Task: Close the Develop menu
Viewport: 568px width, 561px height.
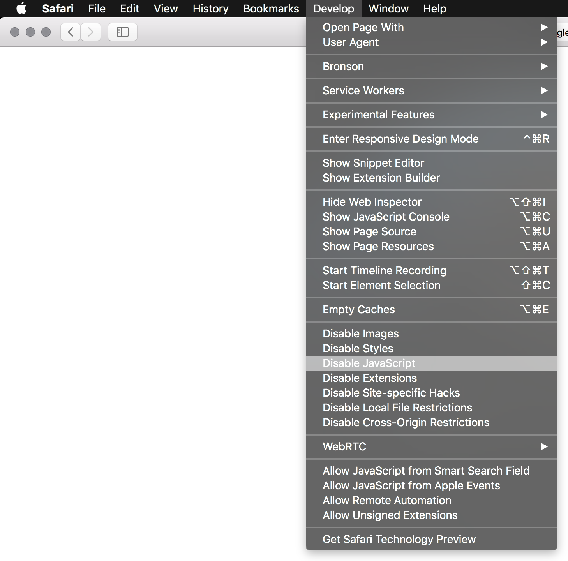Action: (x=333, y=9)
